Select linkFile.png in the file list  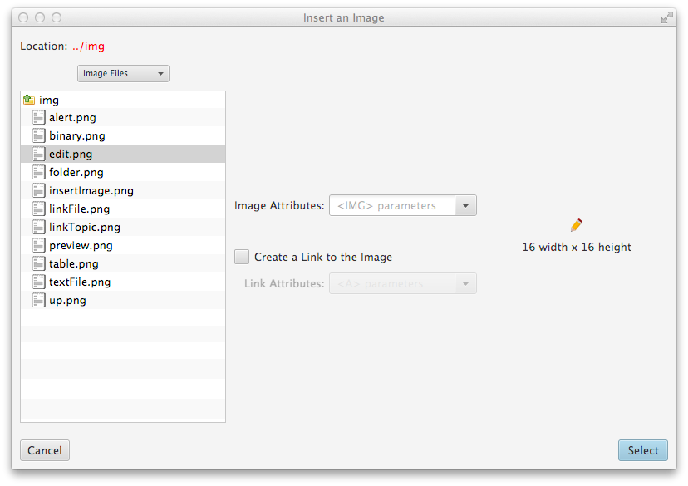79,209
